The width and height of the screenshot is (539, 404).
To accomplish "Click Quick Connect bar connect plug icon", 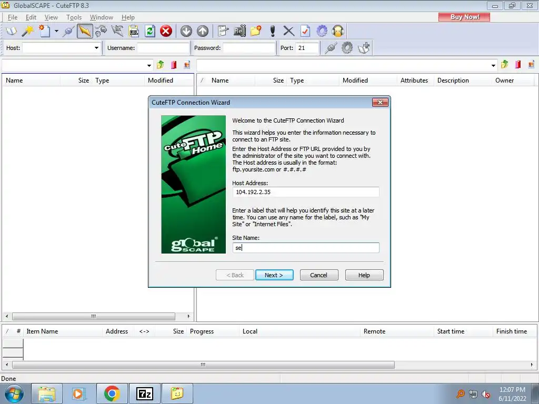I will click(x=331, y=48).
